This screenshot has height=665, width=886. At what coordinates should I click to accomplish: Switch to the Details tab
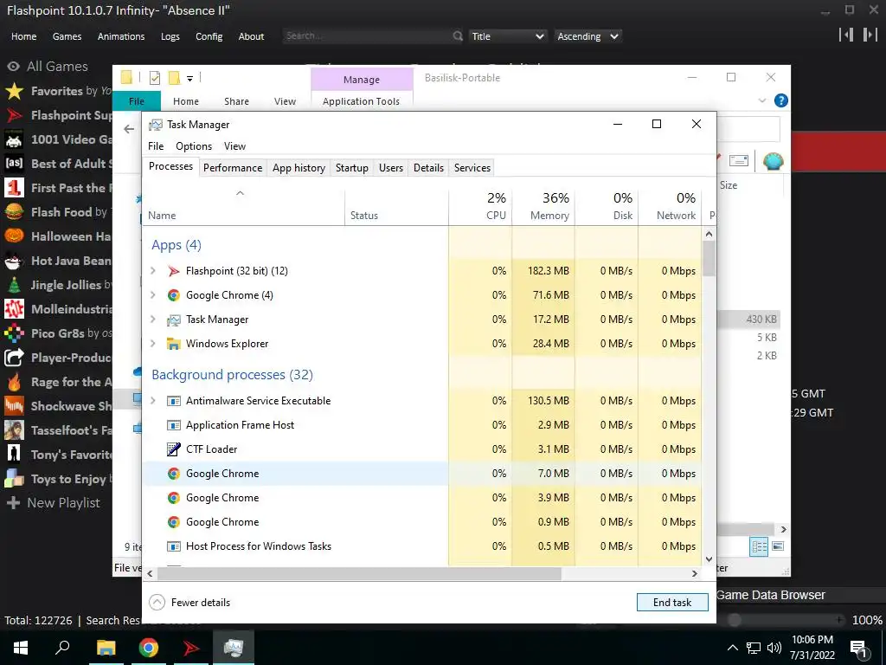pos(428,168)
